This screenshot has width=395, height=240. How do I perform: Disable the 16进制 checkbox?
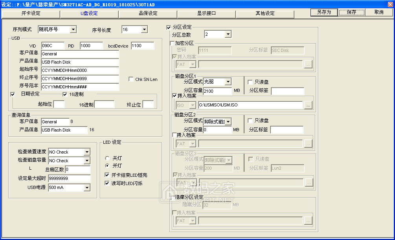point(65,94)
